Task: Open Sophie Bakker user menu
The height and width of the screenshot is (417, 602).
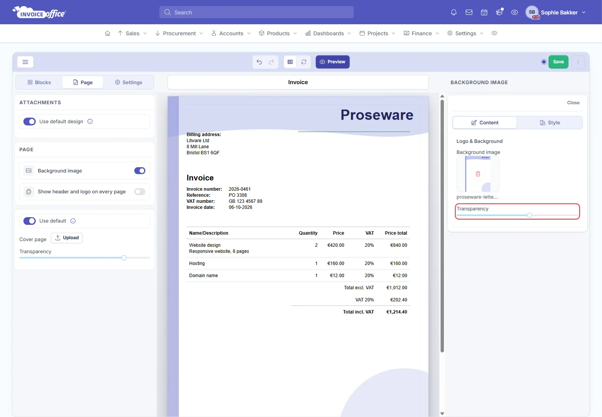Action: pos(556,13)
